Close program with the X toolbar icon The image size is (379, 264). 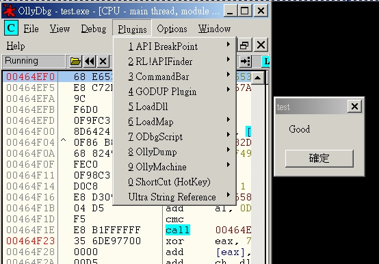coord(103,62)
